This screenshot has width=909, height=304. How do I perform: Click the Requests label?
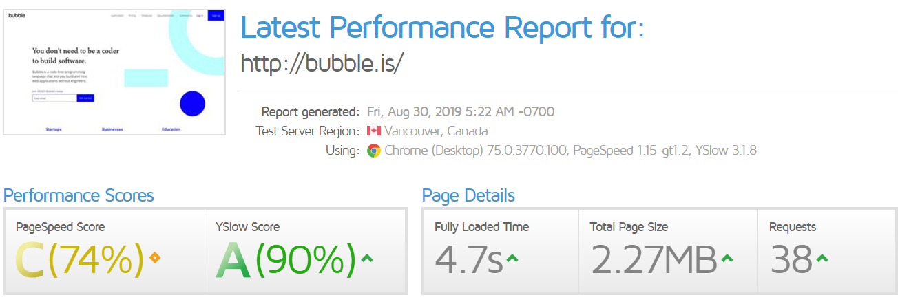tap(792, 227)
